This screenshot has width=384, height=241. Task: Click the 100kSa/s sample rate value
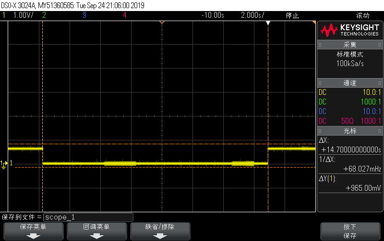(x=350, y=64)
